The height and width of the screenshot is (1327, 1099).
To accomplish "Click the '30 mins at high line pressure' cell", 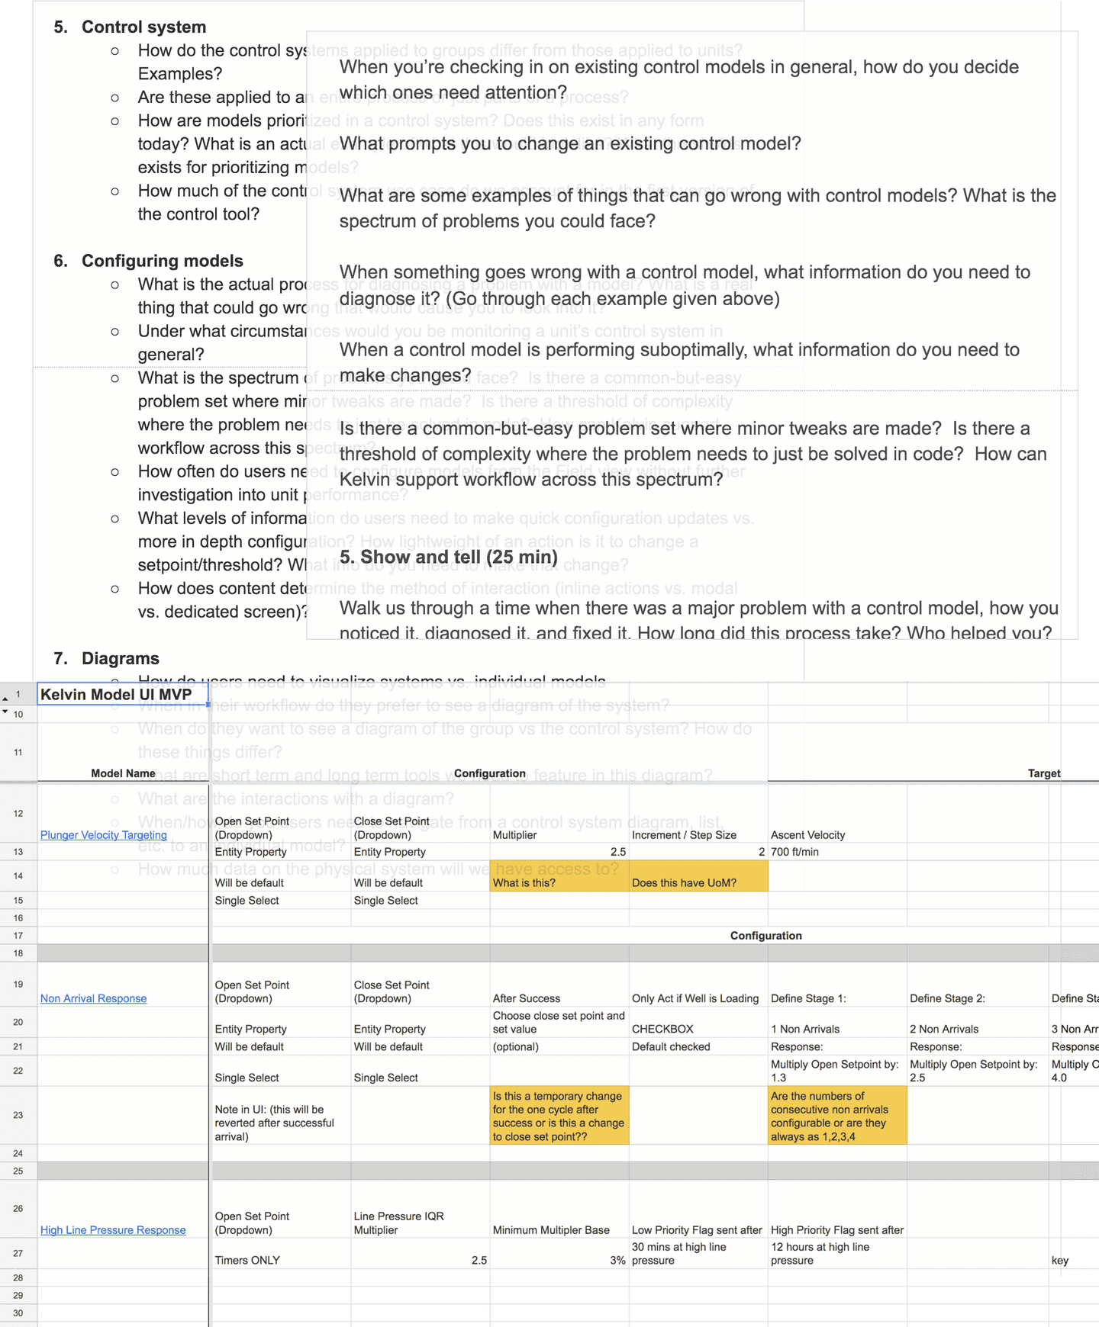I will (x=698, y=1254).
